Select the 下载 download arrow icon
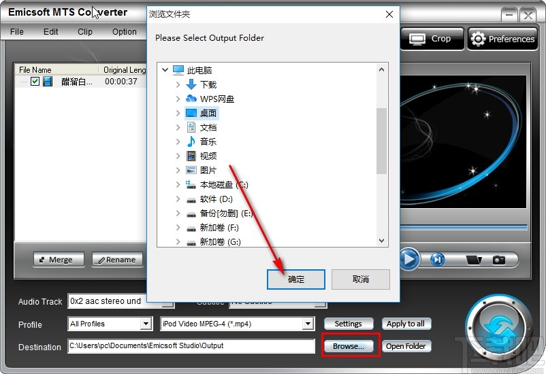The height and width of the screenshot is (374, 546). [x=191, y=84]
